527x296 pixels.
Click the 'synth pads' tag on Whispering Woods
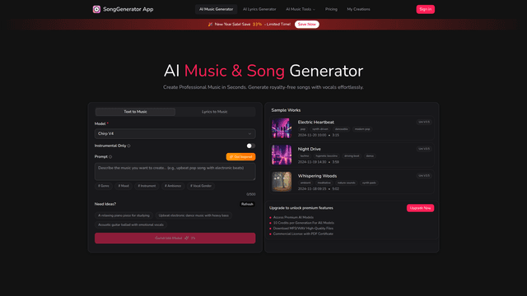click(369, 183)
